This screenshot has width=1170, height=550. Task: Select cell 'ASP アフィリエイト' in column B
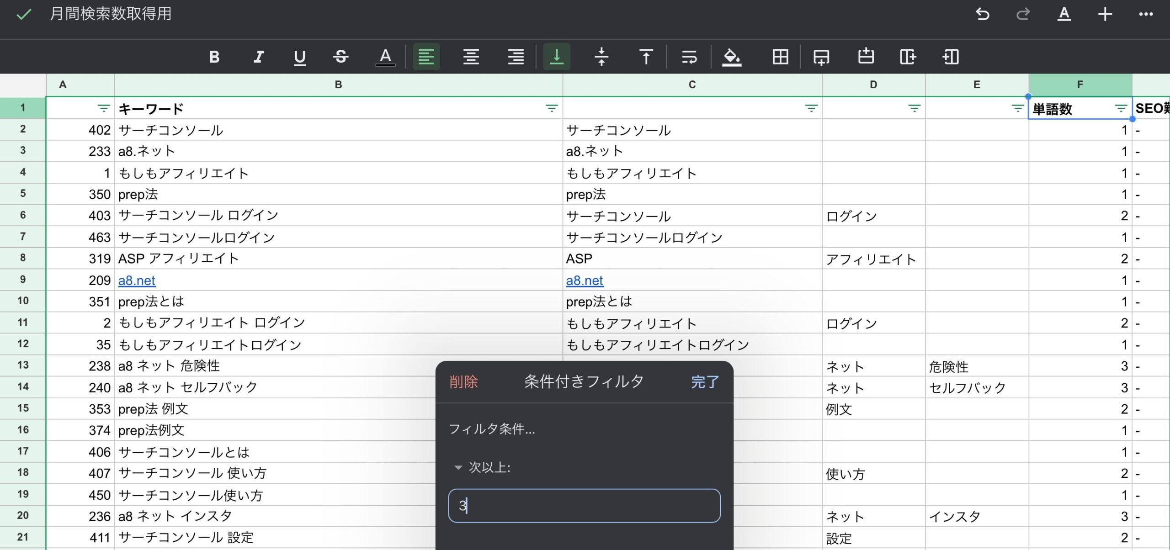339,258
